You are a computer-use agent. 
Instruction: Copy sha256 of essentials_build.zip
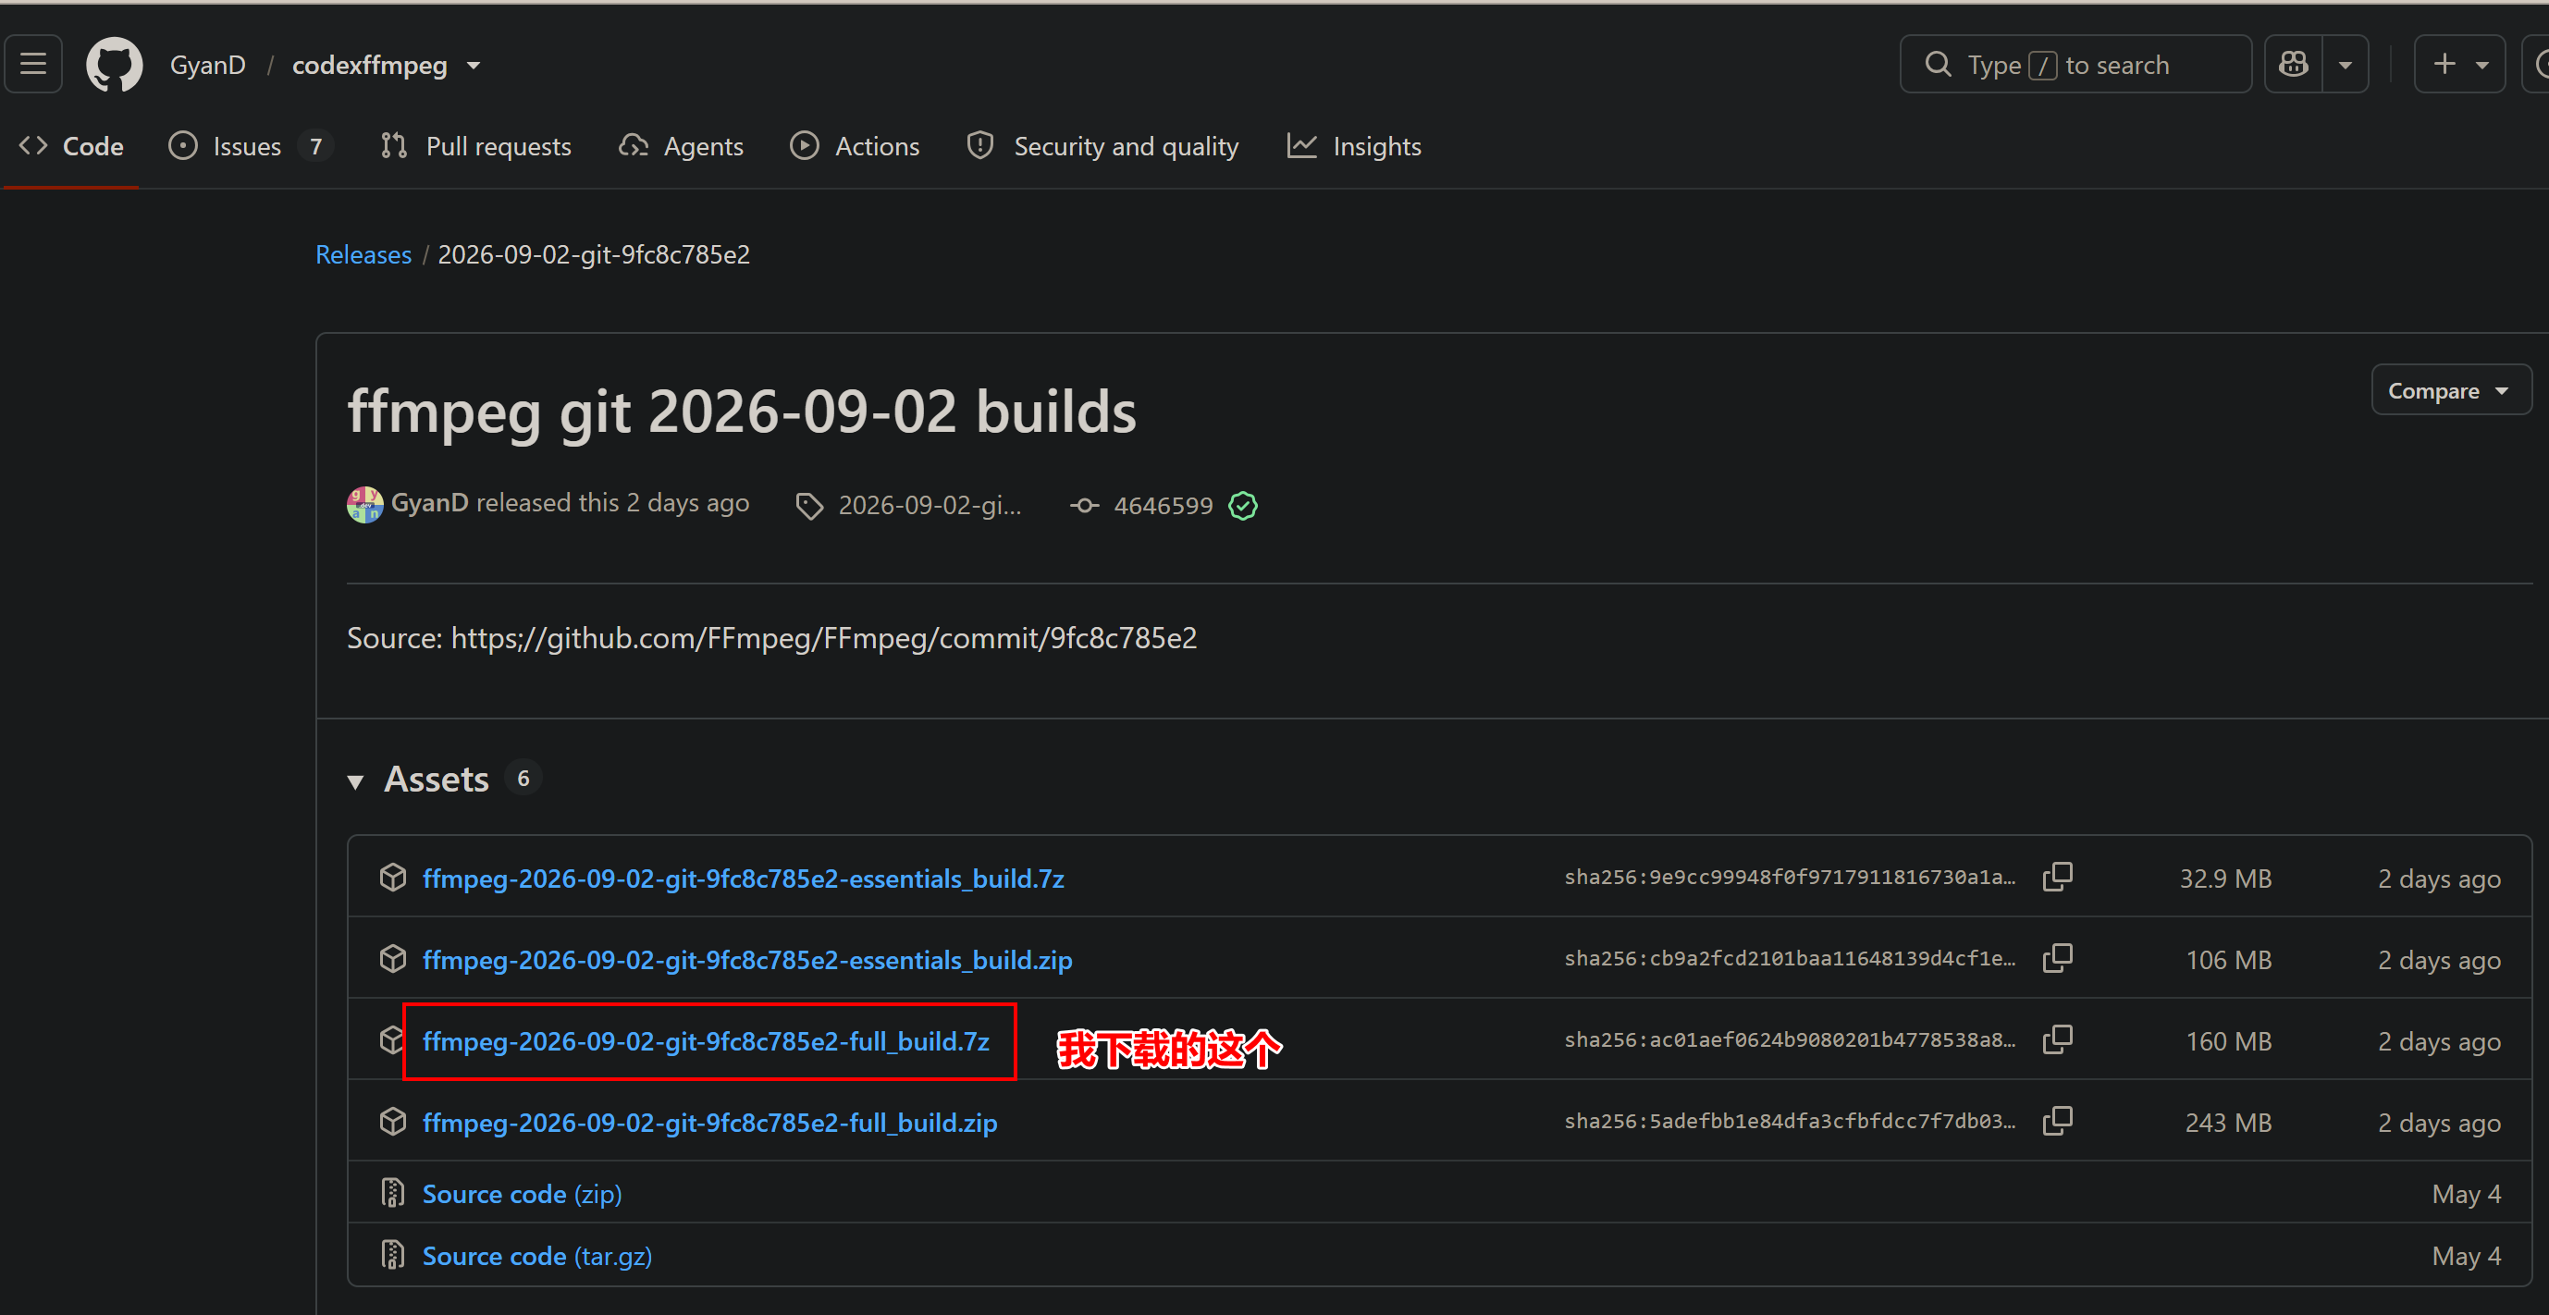coord(2057,958)
